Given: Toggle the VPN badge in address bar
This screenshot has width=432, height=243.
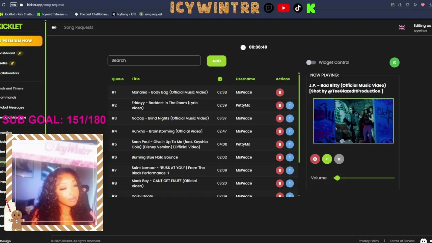Looking at the screenshot, I should pos(13,5).
